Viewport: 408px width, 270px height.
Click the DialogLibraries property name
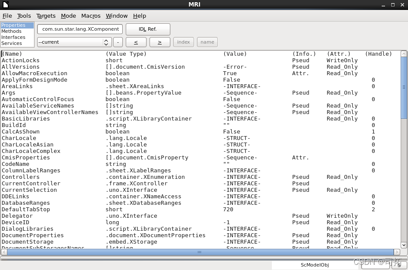[x=28, y=229]
